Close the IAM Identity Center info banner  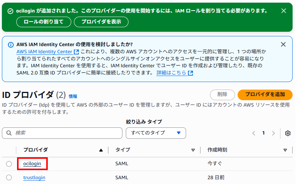283,44
